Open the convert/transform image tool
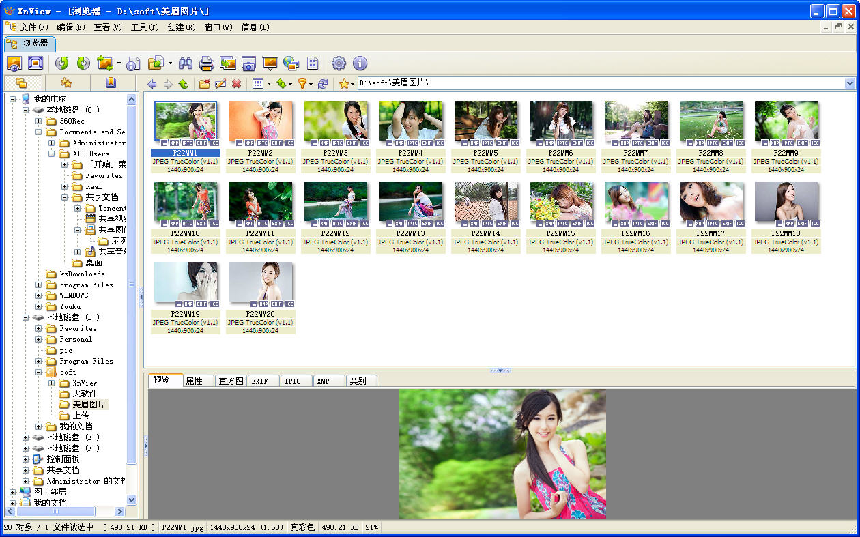860x537 pixels. click(104, 63)
